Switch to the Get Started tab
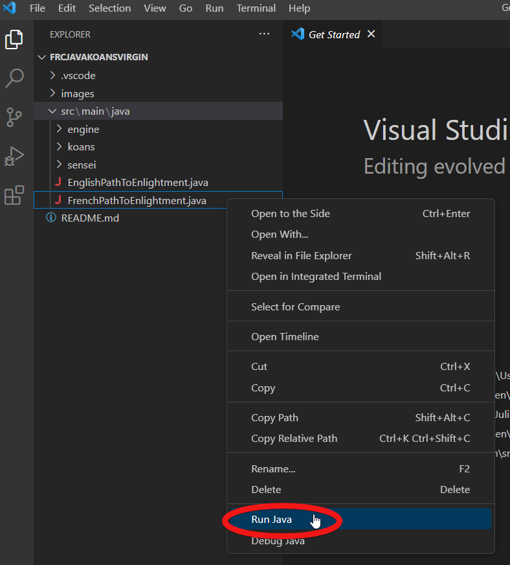 point(334,34)
